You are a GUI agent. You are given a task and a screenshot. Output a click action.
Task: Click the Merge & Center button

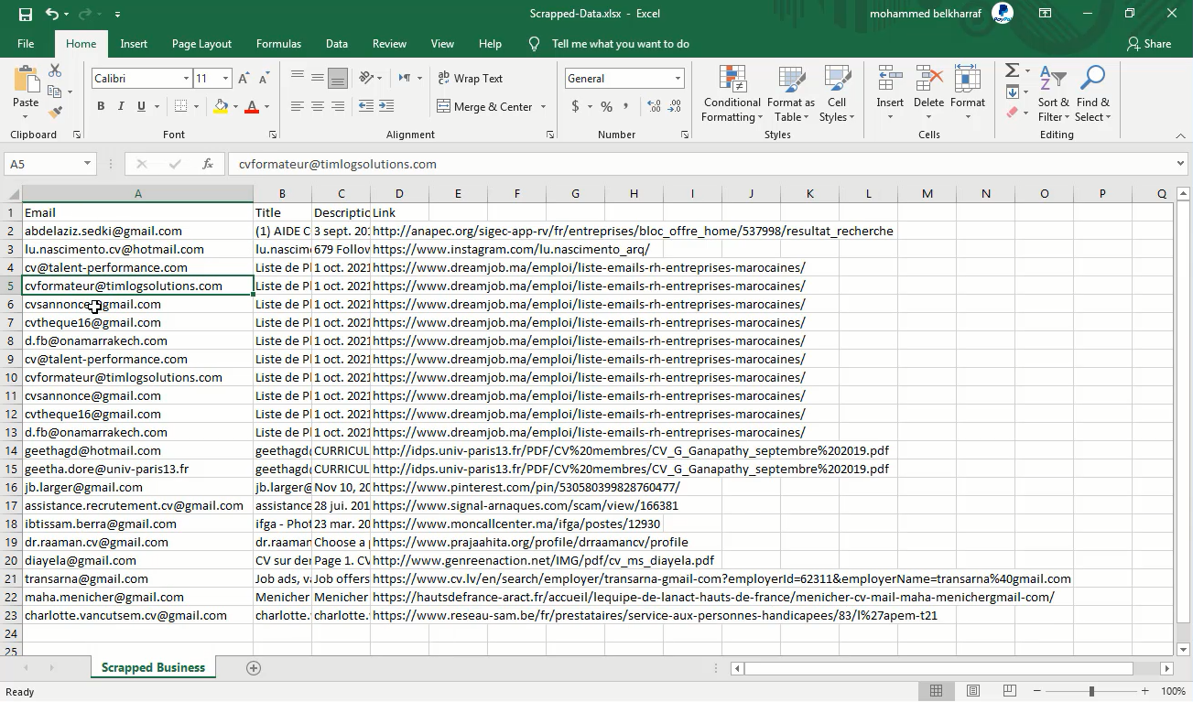click(485, 107)
